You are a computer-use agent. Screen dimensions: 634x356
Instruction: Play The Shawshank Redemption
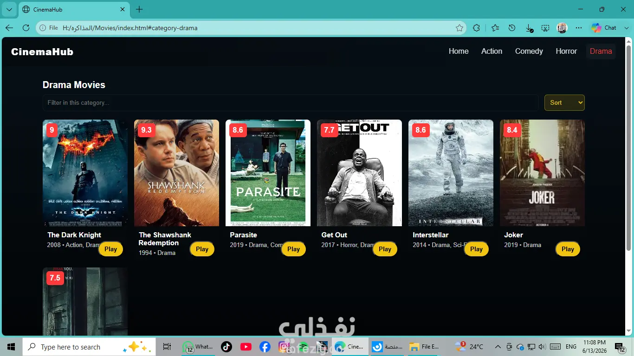click(202, 249)
